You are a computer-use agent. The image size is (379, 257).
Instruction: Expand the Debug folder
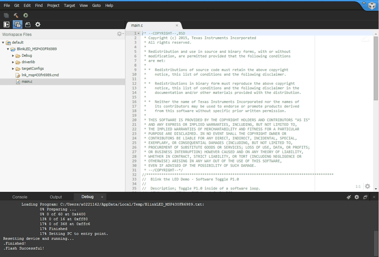[13, 56]
